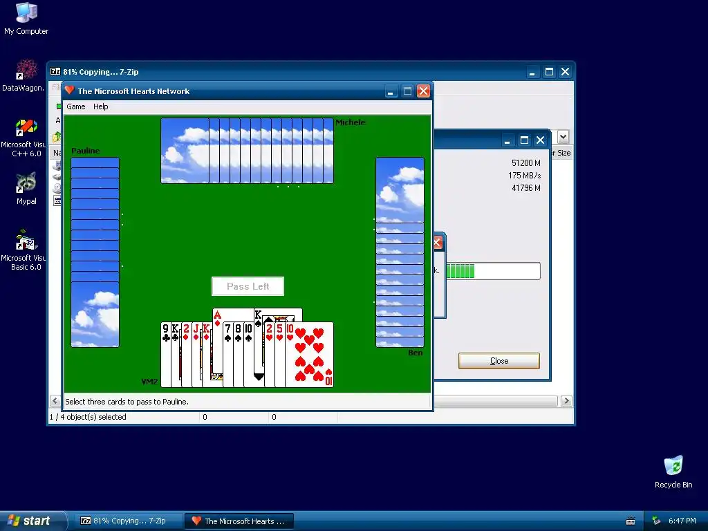The height and width of the screenshot is (531, 708).
Task: Click Michele's face-down hand of cards
Action: (247, 151)
